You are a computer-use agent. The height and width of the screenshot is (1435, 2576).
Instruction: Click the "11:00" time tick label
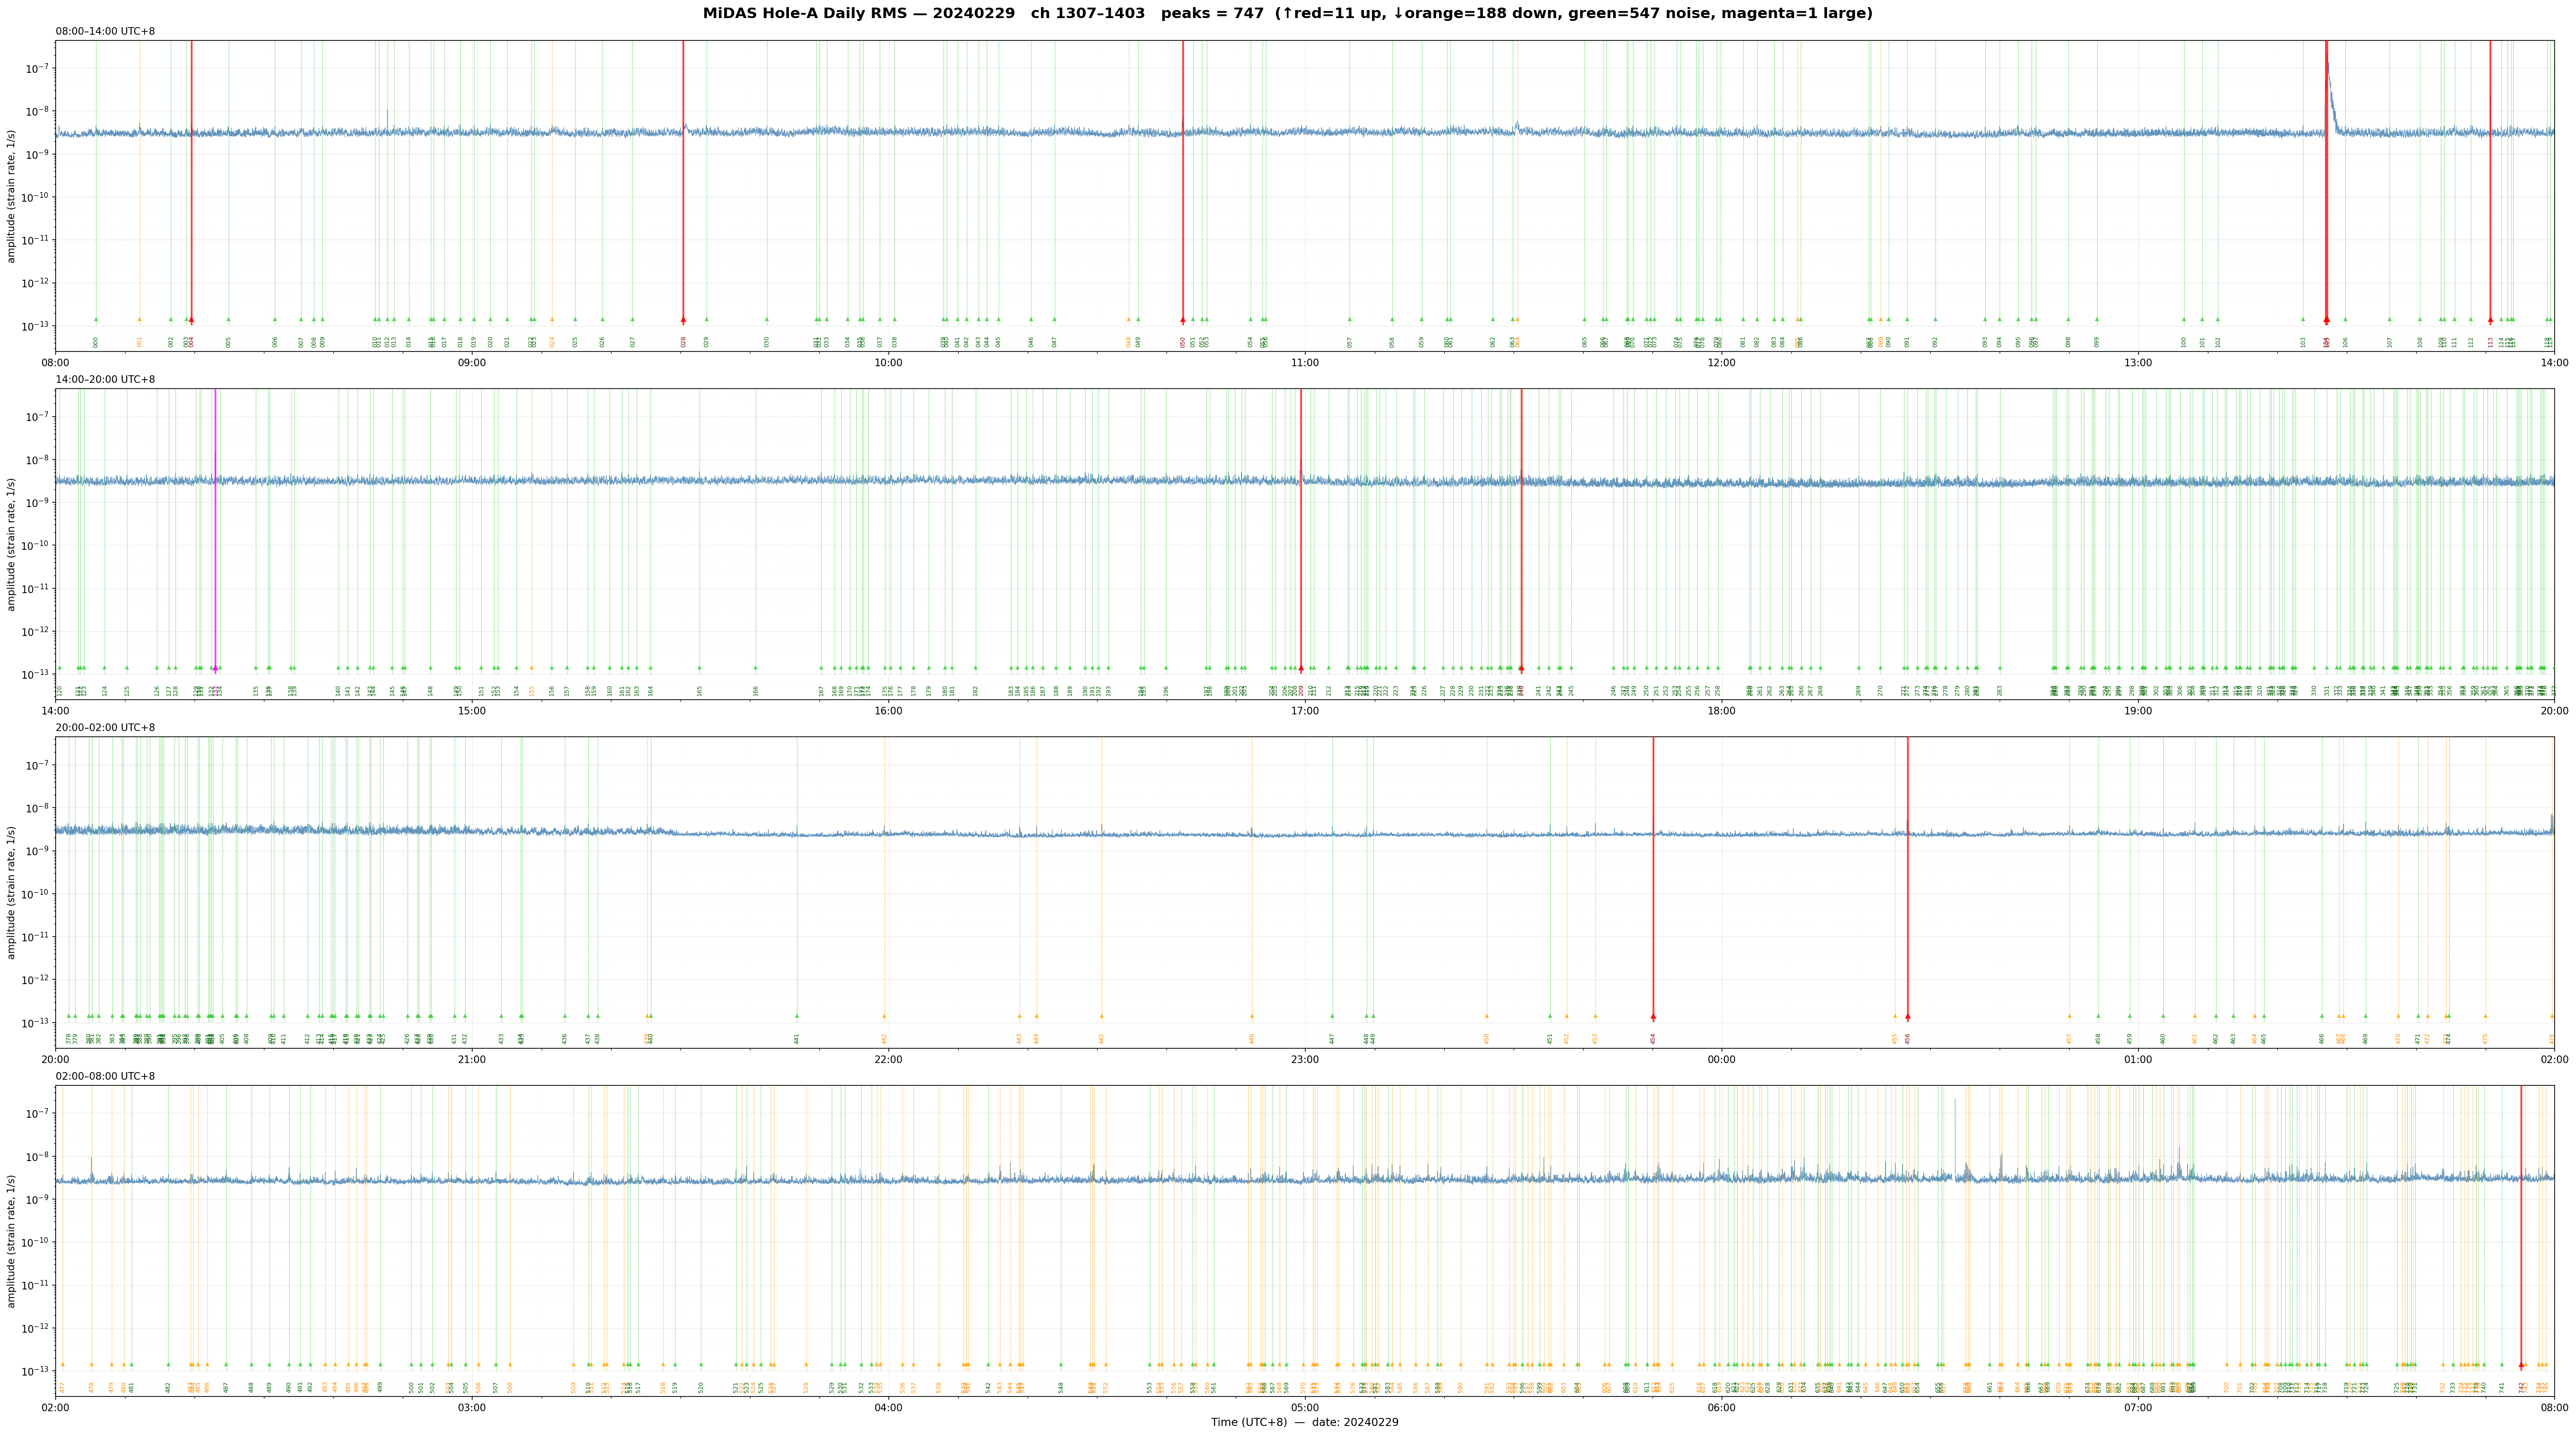coord(1305,363)
